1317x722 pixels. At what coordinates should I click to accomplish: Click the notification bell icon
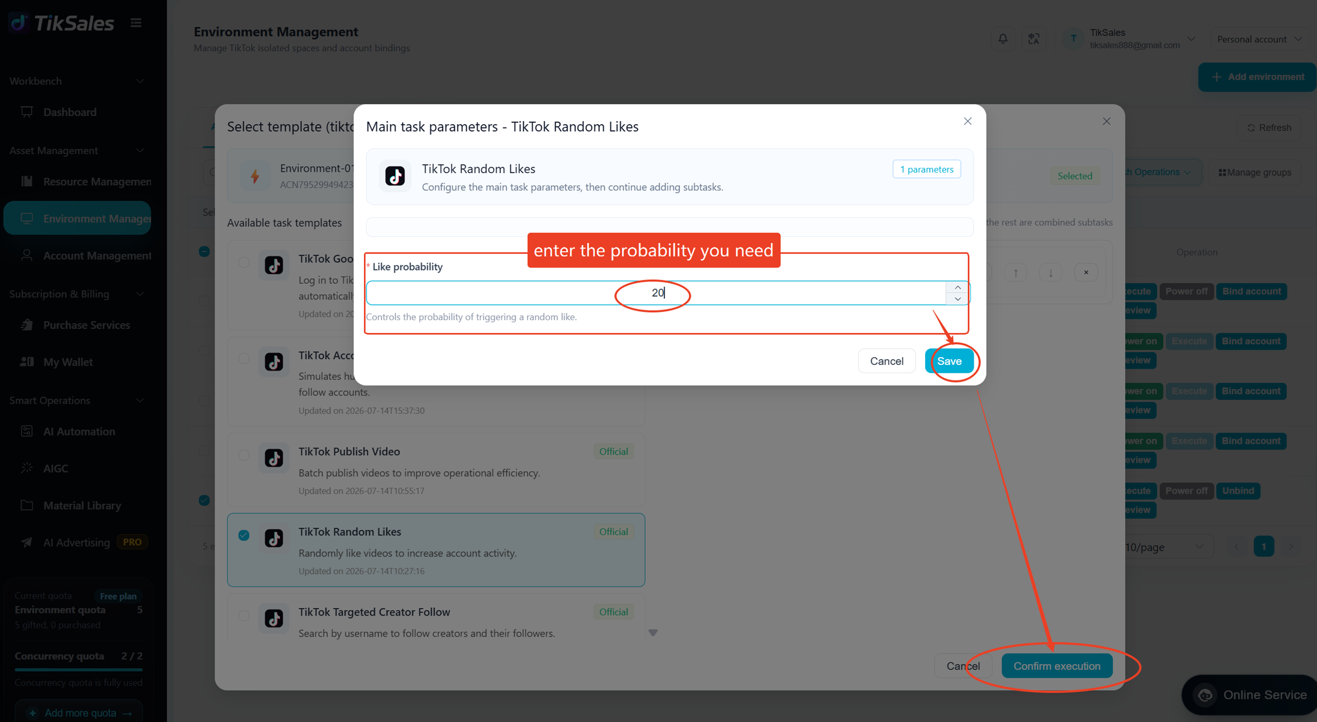click(1003, 39)
